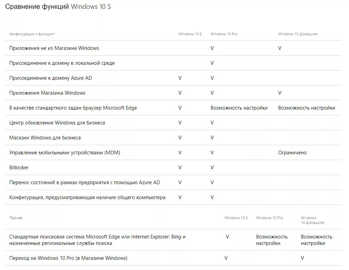Click Windows 10 S checkmark in Azure AD join row
349x270 pixels.
[x=180, y=78]
